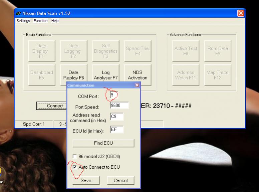Click the Rom Data F9 button

click(x=218, y=51)
